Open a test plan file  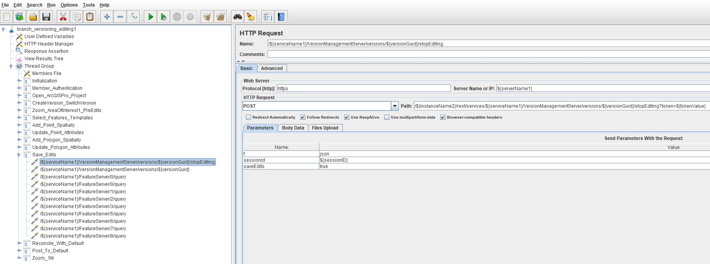(33, 17)
